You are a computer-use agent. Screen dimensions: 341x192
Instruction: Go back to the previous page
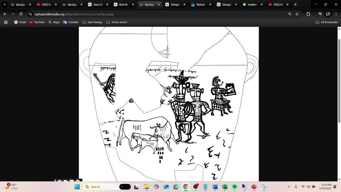point(5,14)
